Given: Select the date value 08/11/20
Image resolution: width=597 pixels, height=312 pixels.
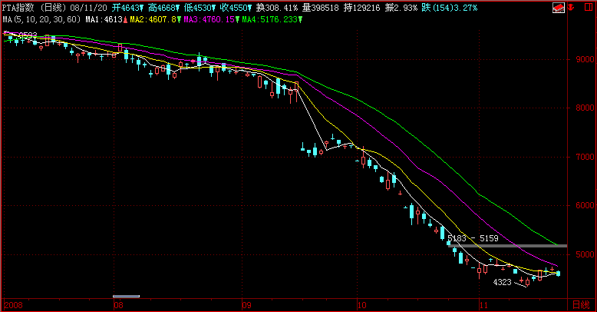Looking at the screenshot, I should pos(89,8).
